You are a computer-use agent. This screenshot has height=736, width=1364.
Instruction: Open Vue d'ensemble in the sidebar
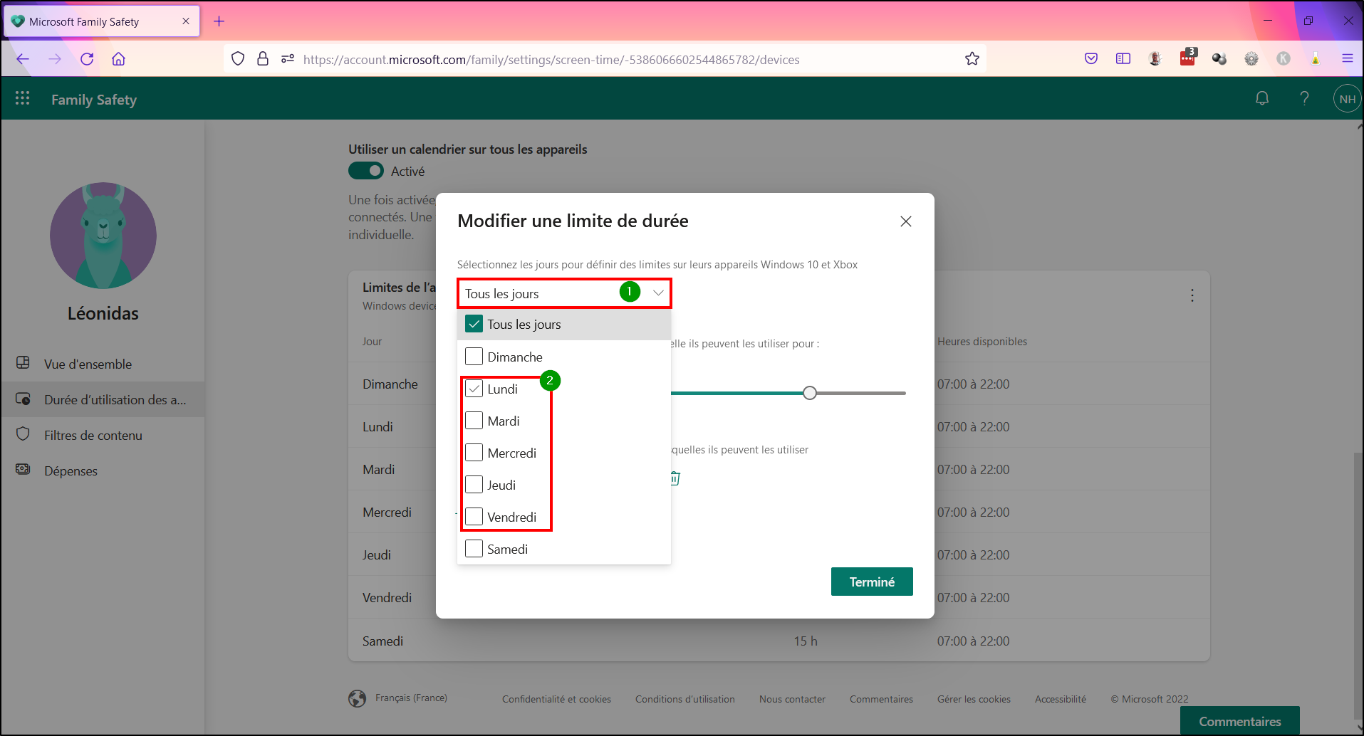[x=88, y=364]
